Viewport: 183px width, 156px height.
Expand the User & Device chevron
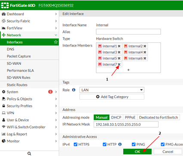56,120
